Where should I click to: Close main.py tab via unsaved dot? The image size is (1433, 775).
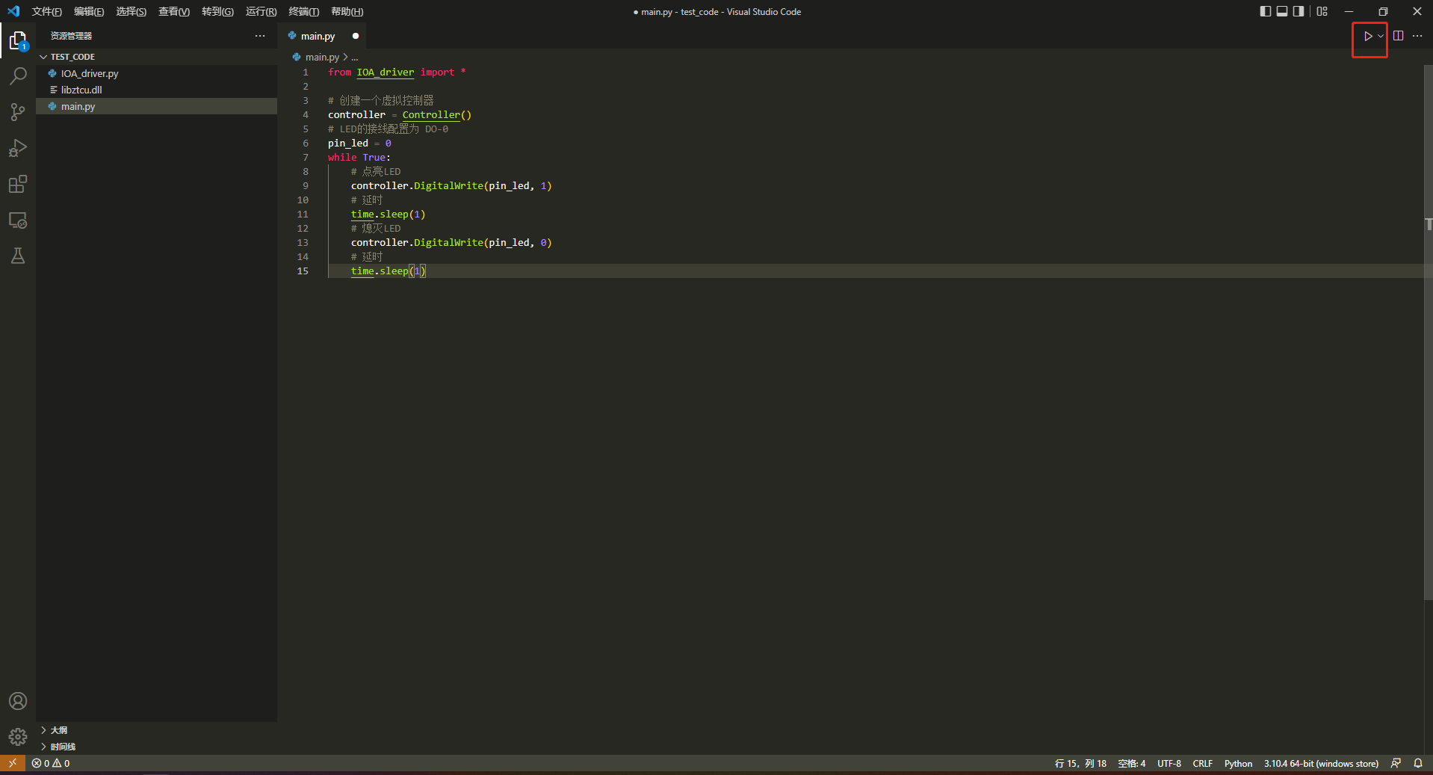(356, 36)
